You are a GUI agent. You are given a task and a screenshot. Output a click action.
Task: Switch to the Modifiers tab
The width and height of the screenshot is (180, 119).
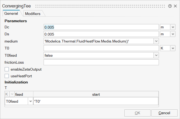click(32, 14)
